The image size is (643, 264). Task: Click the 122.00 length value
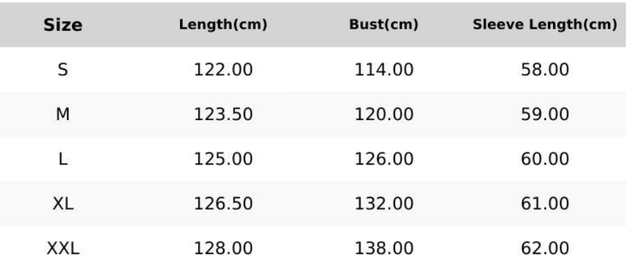tap(223, 70)
